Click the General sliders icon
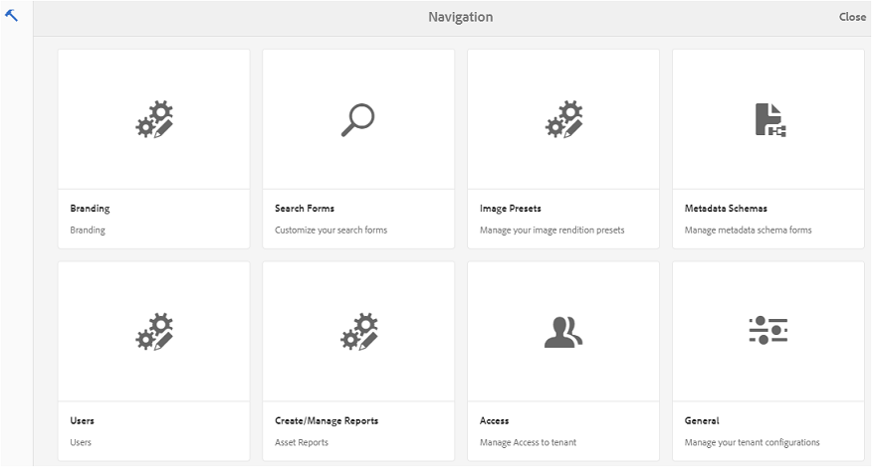 click(x=768, y=331)
